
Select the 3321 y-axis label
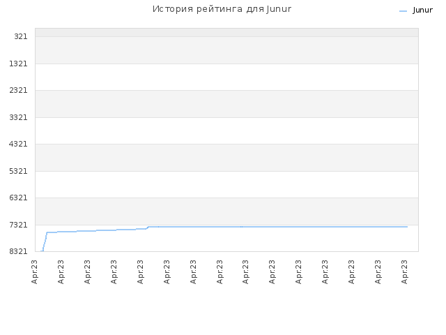[x=18, y=117]
